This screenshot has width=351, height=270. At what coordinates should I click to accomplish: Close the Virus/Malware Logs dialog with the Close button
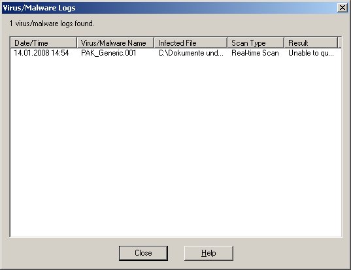coord(143,253)
